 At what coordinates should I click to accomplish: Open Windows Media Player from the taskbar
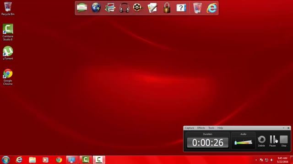(45, 160)
